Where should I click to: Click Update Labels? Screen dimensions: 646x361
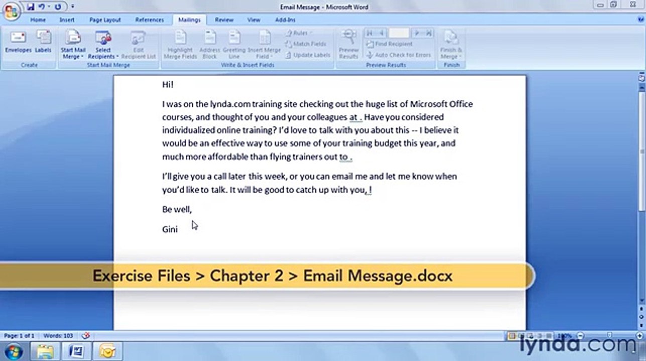click(308, 55)
